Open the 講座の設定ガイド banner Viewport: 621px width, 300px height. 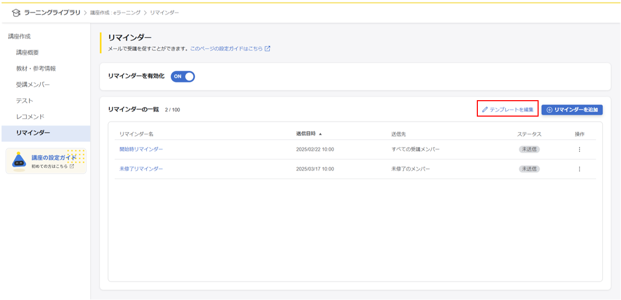[46, 161]
